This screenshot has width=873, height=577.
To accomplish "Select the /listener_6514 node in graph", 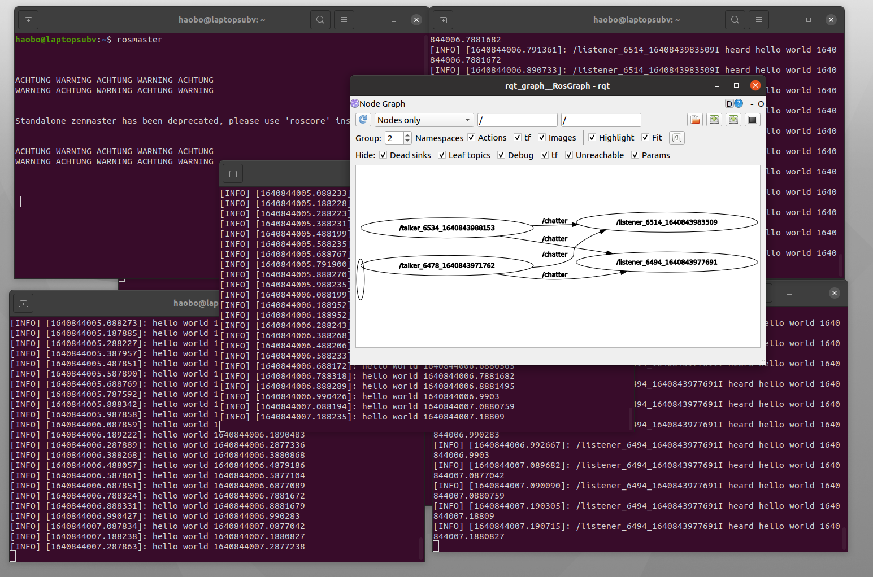I will (x=666, y=222).
